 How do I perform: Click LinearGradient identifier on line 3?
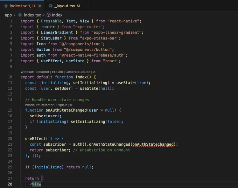57,33
